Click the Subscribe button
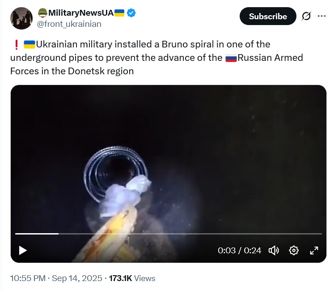 pyautogui.click(x=268, y=16)
